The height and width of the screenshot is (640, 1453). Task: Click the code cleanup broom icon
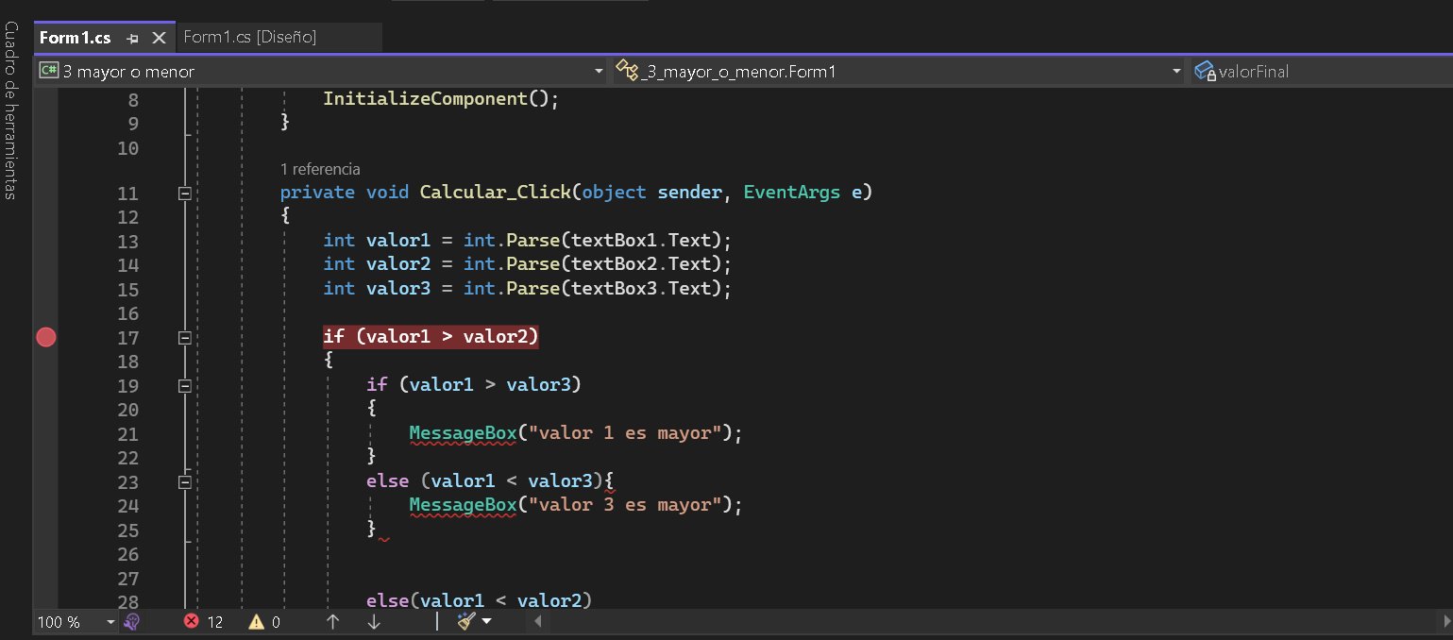[x=465, y=621]
